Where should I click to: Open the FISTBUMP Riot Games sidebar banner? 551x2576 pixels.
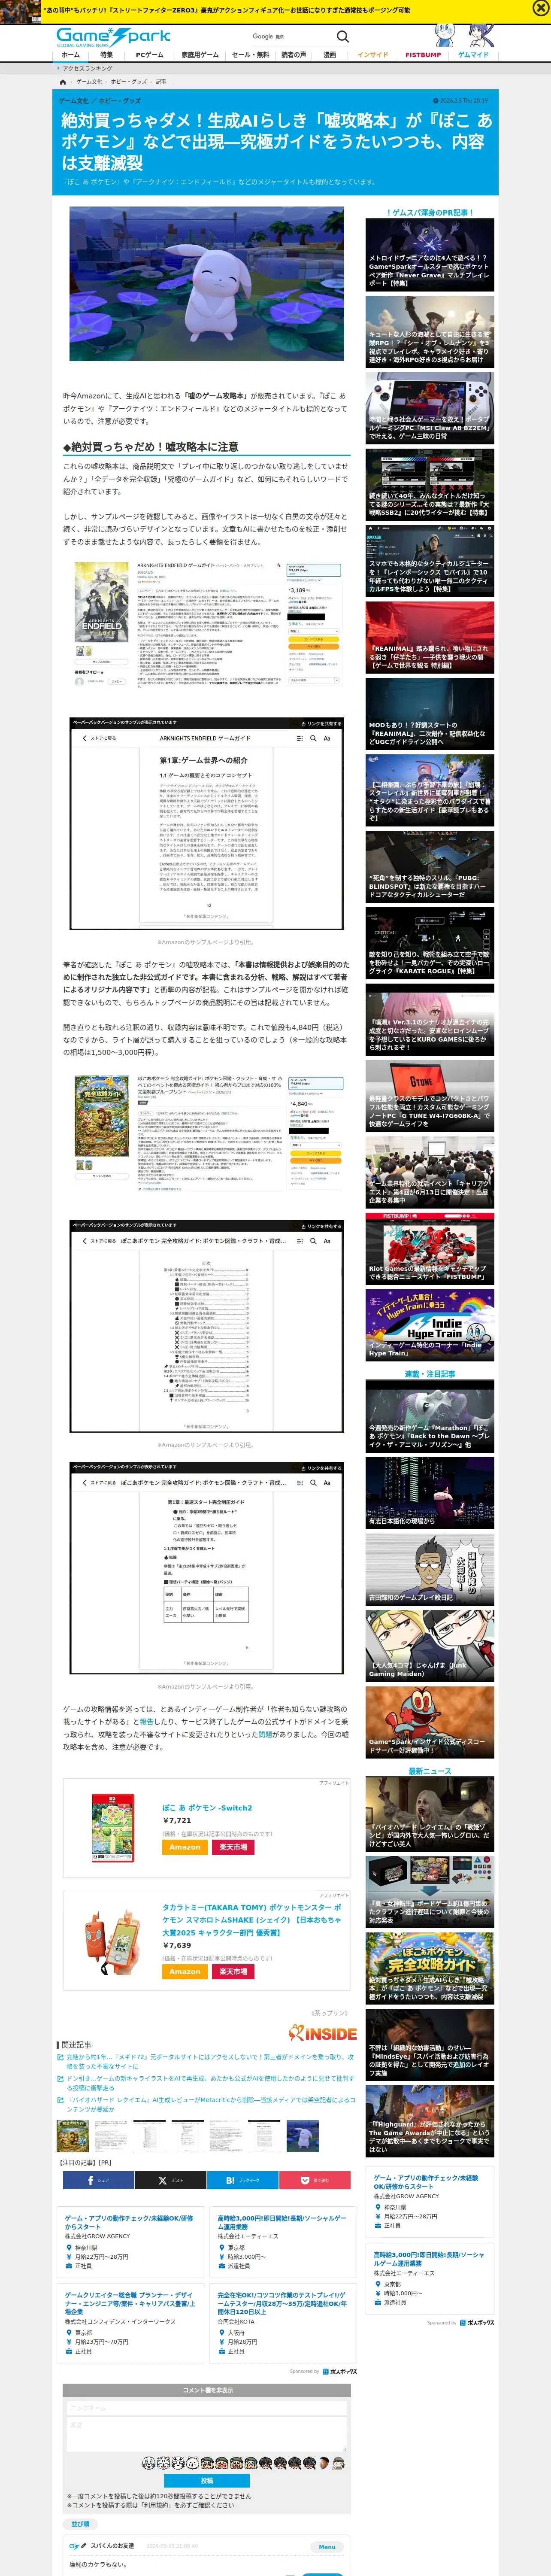(x=429, y=1249)
